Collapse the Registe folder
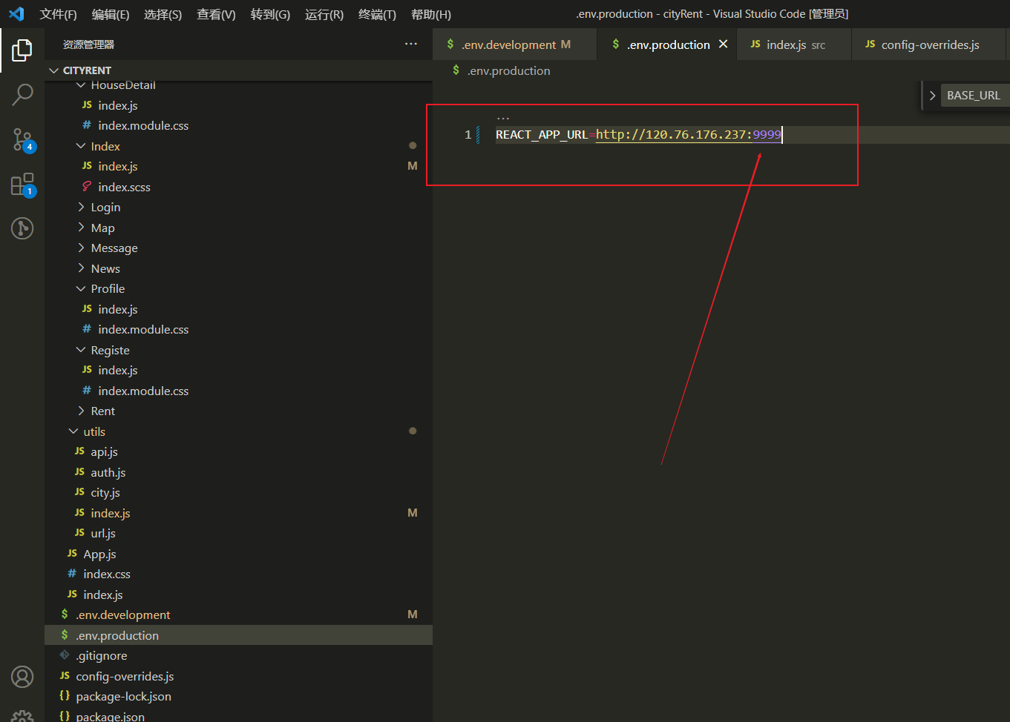Viewport: 1010px width, 722px height. tap(238, 350)
